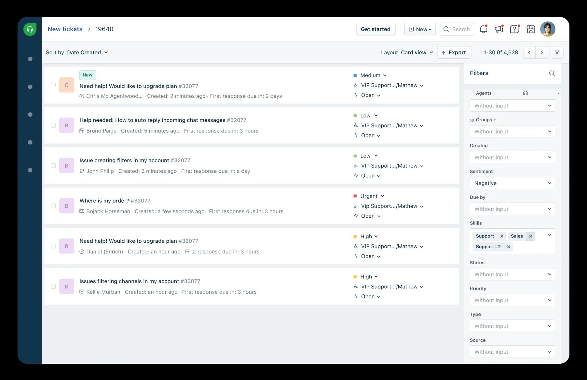Select checkbox for Where is my order ticket

pyautogui.click(x=53, y=206)
